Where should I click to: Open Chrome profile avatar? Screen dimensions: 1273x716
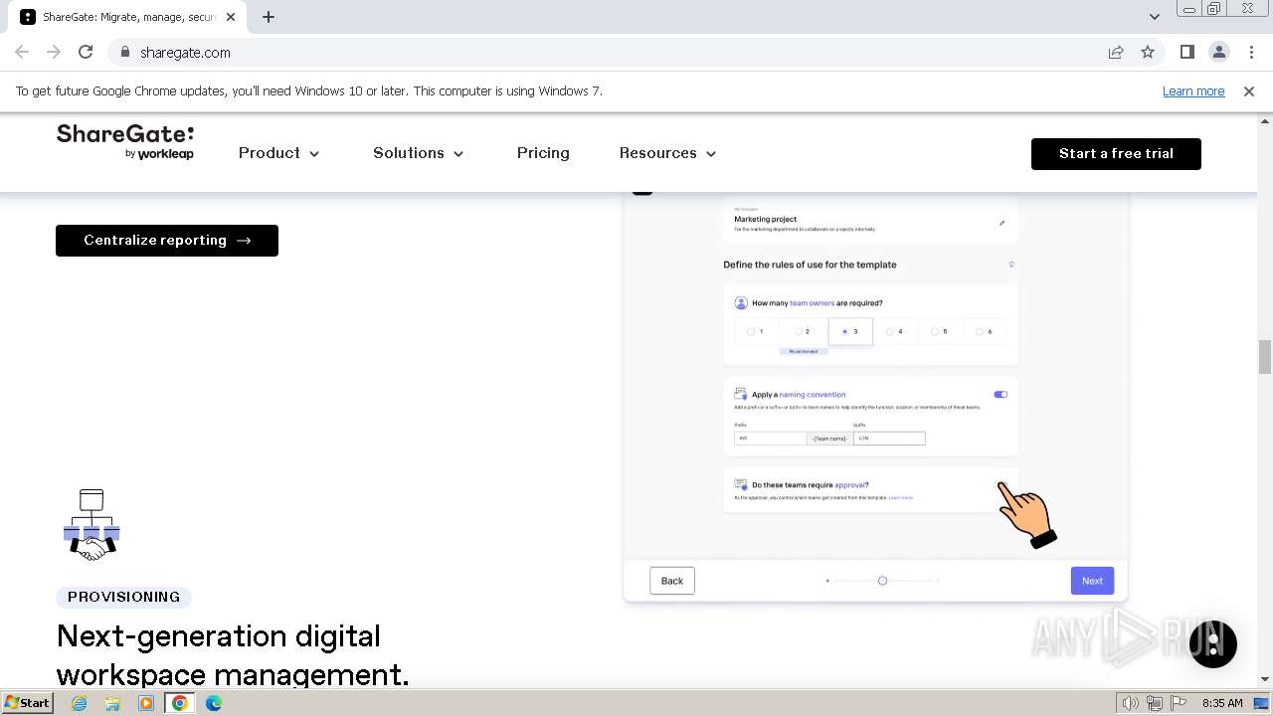click(x=1219, y=52)
